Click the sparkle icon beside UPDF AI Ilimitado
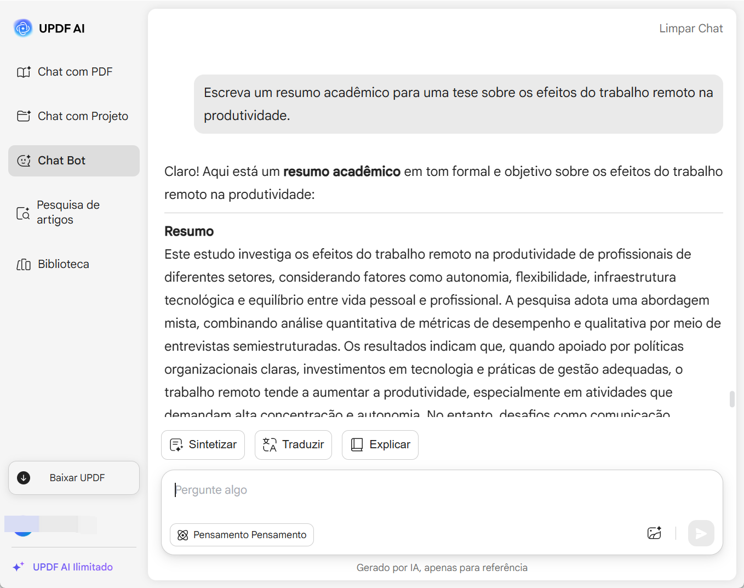This screenshot has width=744, height=588. point(19,567)
